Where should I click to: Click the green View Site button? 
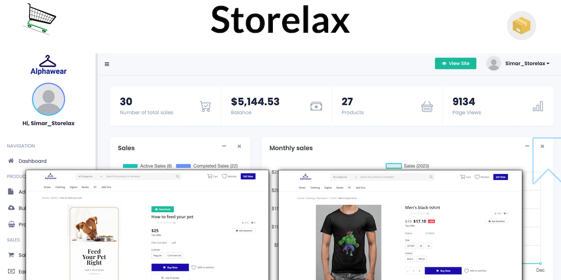455,63
